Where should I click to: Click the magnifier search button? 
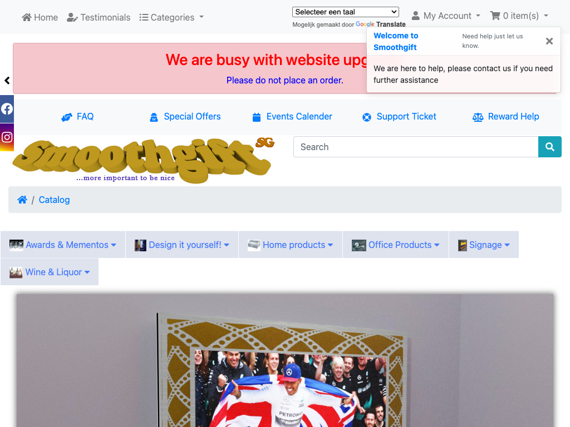tap(549, 147)
